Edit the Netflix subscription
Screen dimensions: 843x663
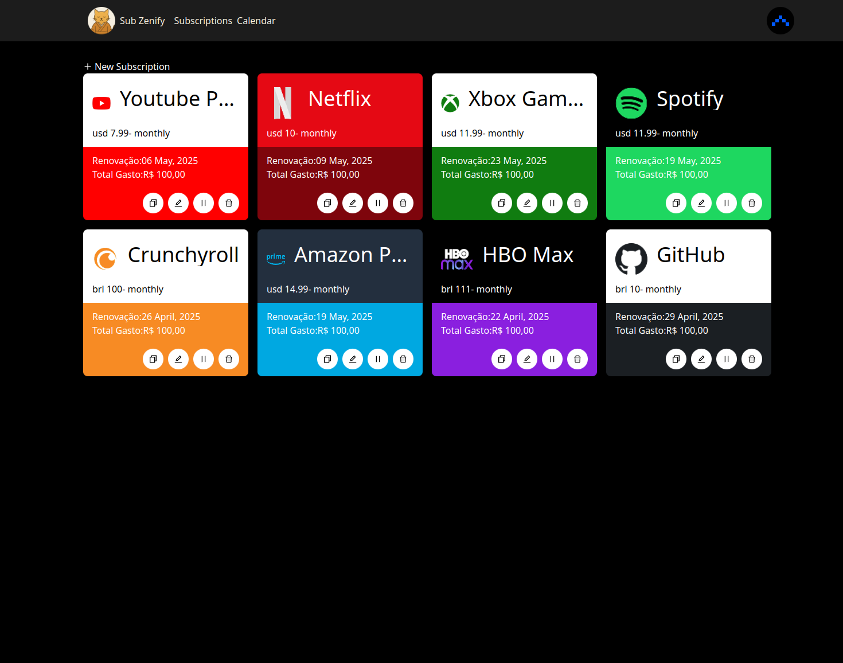click(x=352, y=203)
